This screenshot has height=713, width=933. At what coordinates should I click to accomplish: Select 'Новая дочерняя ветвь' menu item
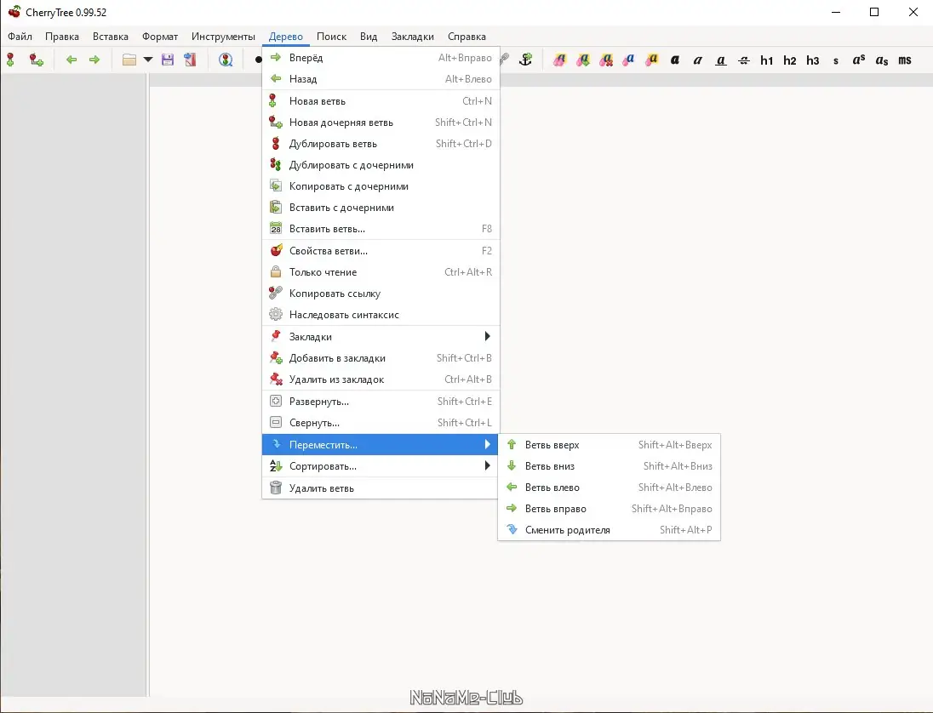[x=381, y=122]
